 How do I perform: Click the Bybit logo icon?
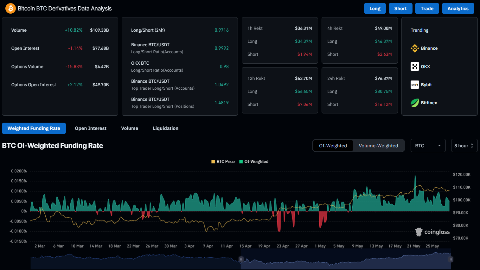[415, 85]
